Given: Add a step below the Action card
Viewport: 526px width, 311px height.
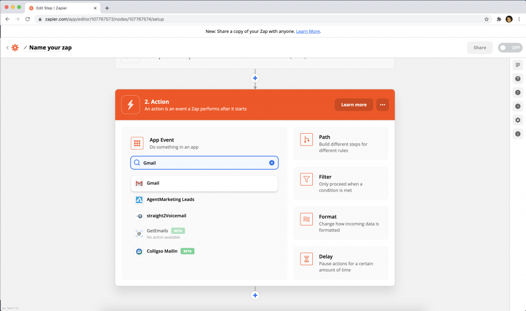Looking at the screenshot, I should (x=255, y=295).
